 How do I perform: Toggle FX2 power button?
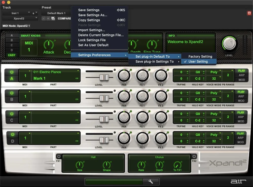click(194, 156)
